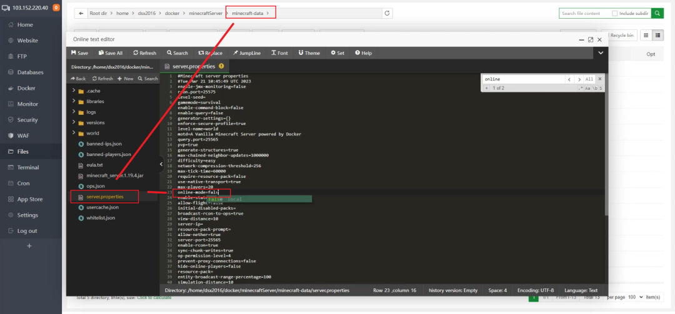Click the find box containing online
Viewport: 675px width, 314px height.
click(x=523, y=79)
